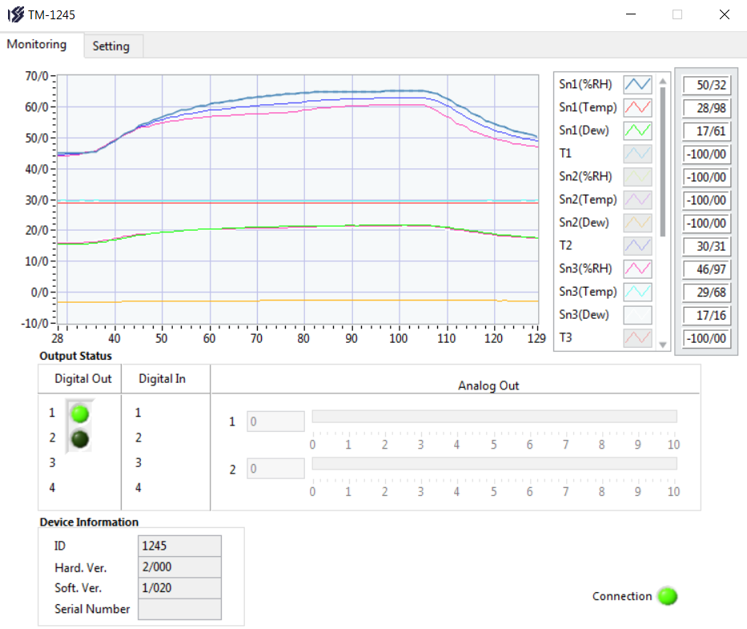Switch to the Setting tab

(111, 46)
